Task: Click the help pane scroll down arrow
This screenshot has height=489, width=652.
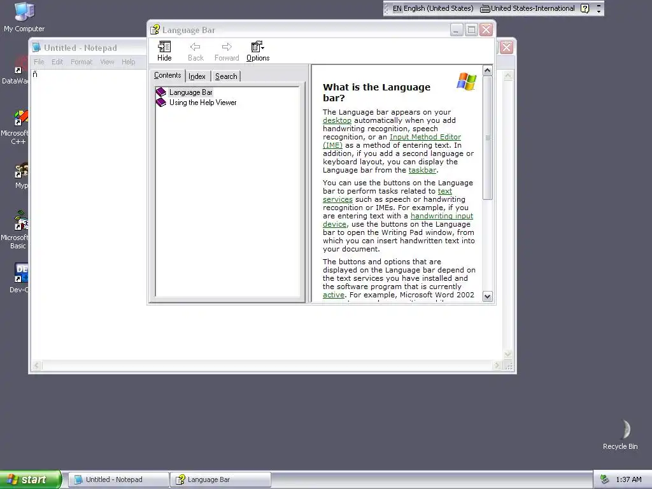Action: pos(487,296)
